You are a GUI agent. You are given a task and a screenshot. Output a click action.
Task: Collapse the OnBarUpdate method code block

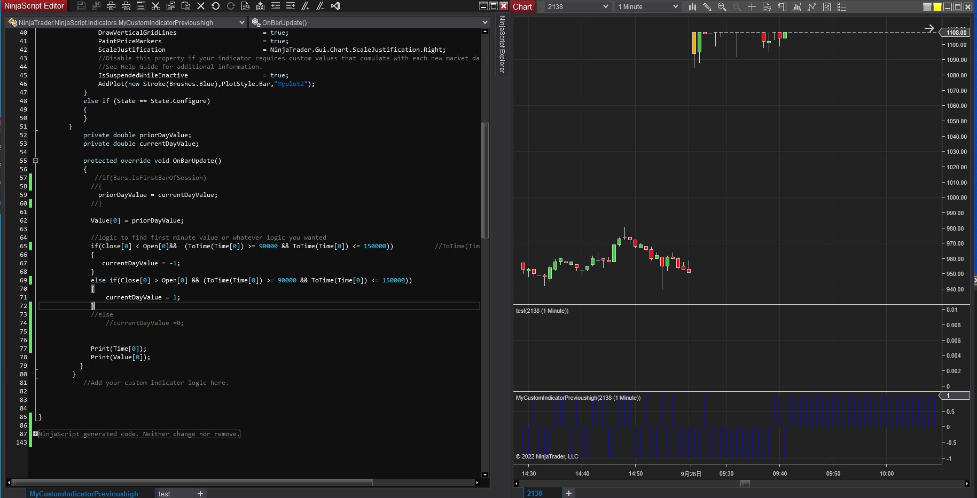click(x=35, y=161)
